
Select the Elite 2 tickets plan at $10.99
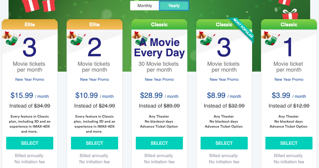click(95, 143)
